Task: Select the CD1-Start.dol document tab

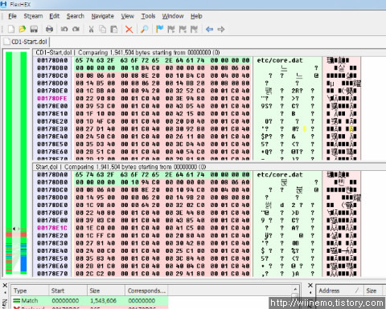Action: tap(26, 42)
